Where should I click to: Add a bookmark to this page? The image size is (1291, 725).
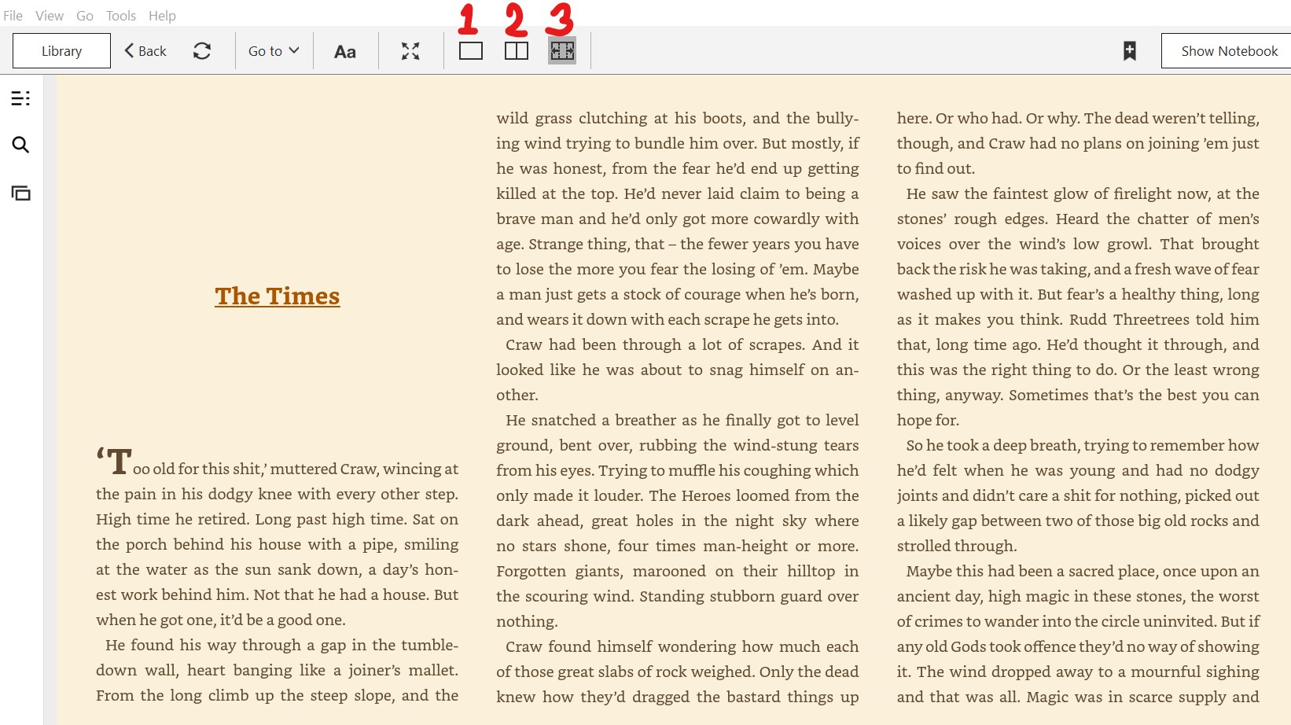pos(1129,50)
